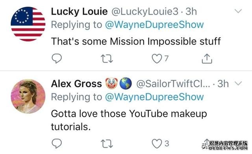The height and width of the screenshot is (154, 252).
Task: Open tweet text about YouTube makeup tutorials
Action: [129, 120]
